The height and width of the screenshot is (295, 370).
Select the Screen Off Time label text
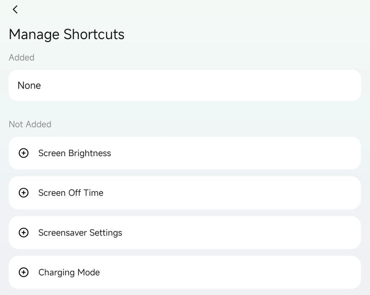[71, 193]
